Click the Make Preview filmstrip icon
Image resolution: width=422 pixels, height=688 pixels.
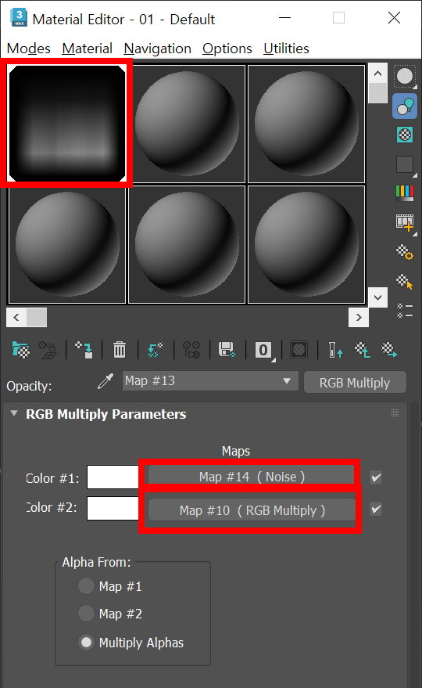tap(405, 223)
